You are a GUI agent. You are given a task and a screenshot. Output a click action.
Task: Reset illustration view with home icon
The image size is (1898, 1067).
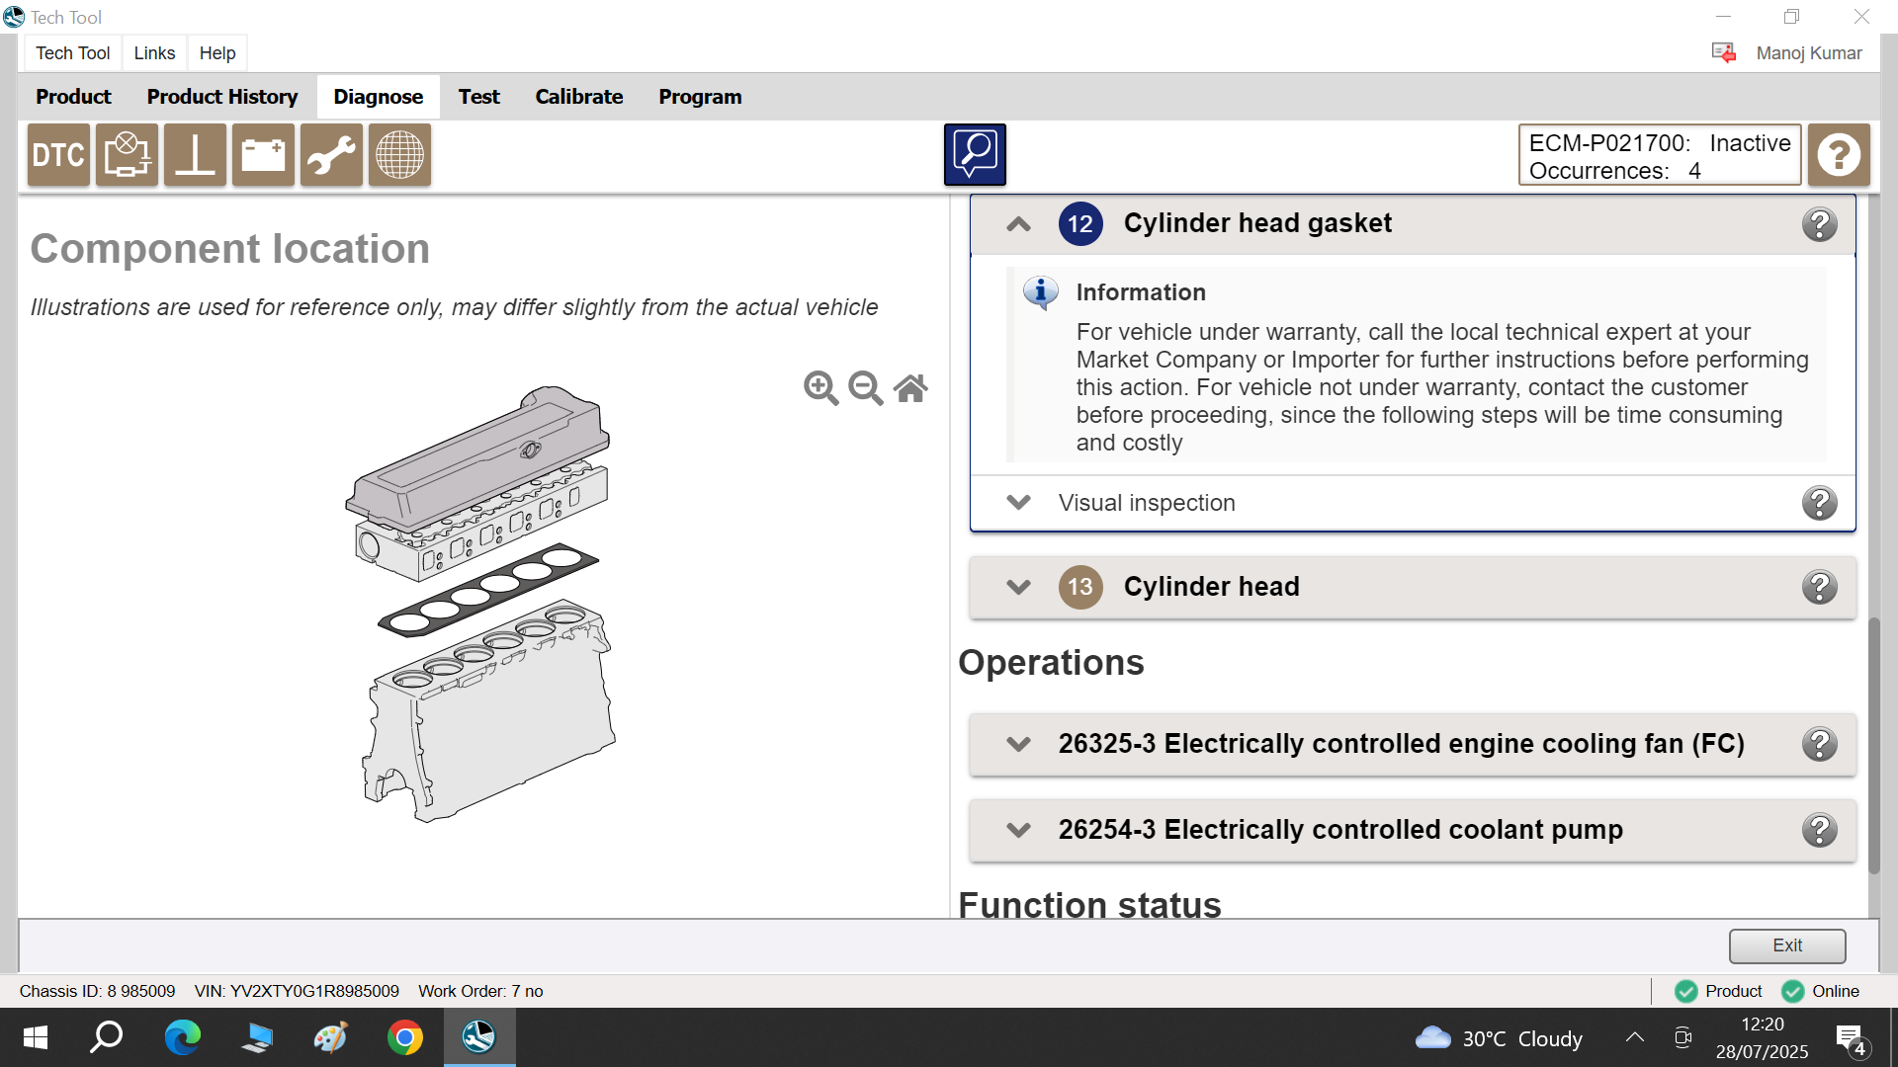tap(910, 388)
